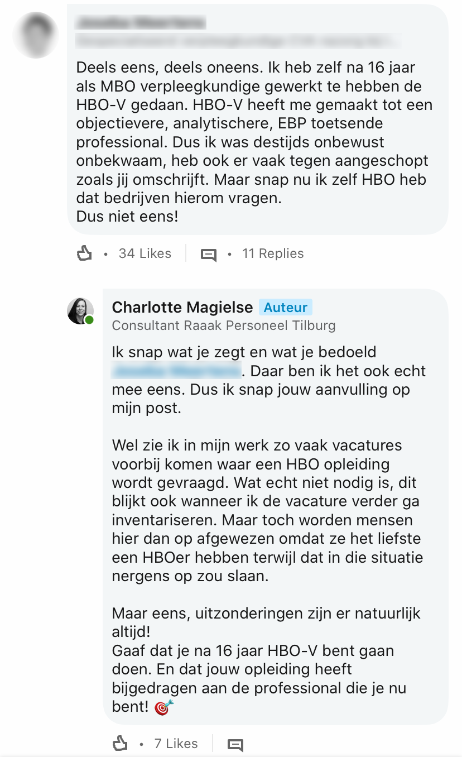
Task: Click the reply icon next to 7 Likes
Action: click(235, 745)
